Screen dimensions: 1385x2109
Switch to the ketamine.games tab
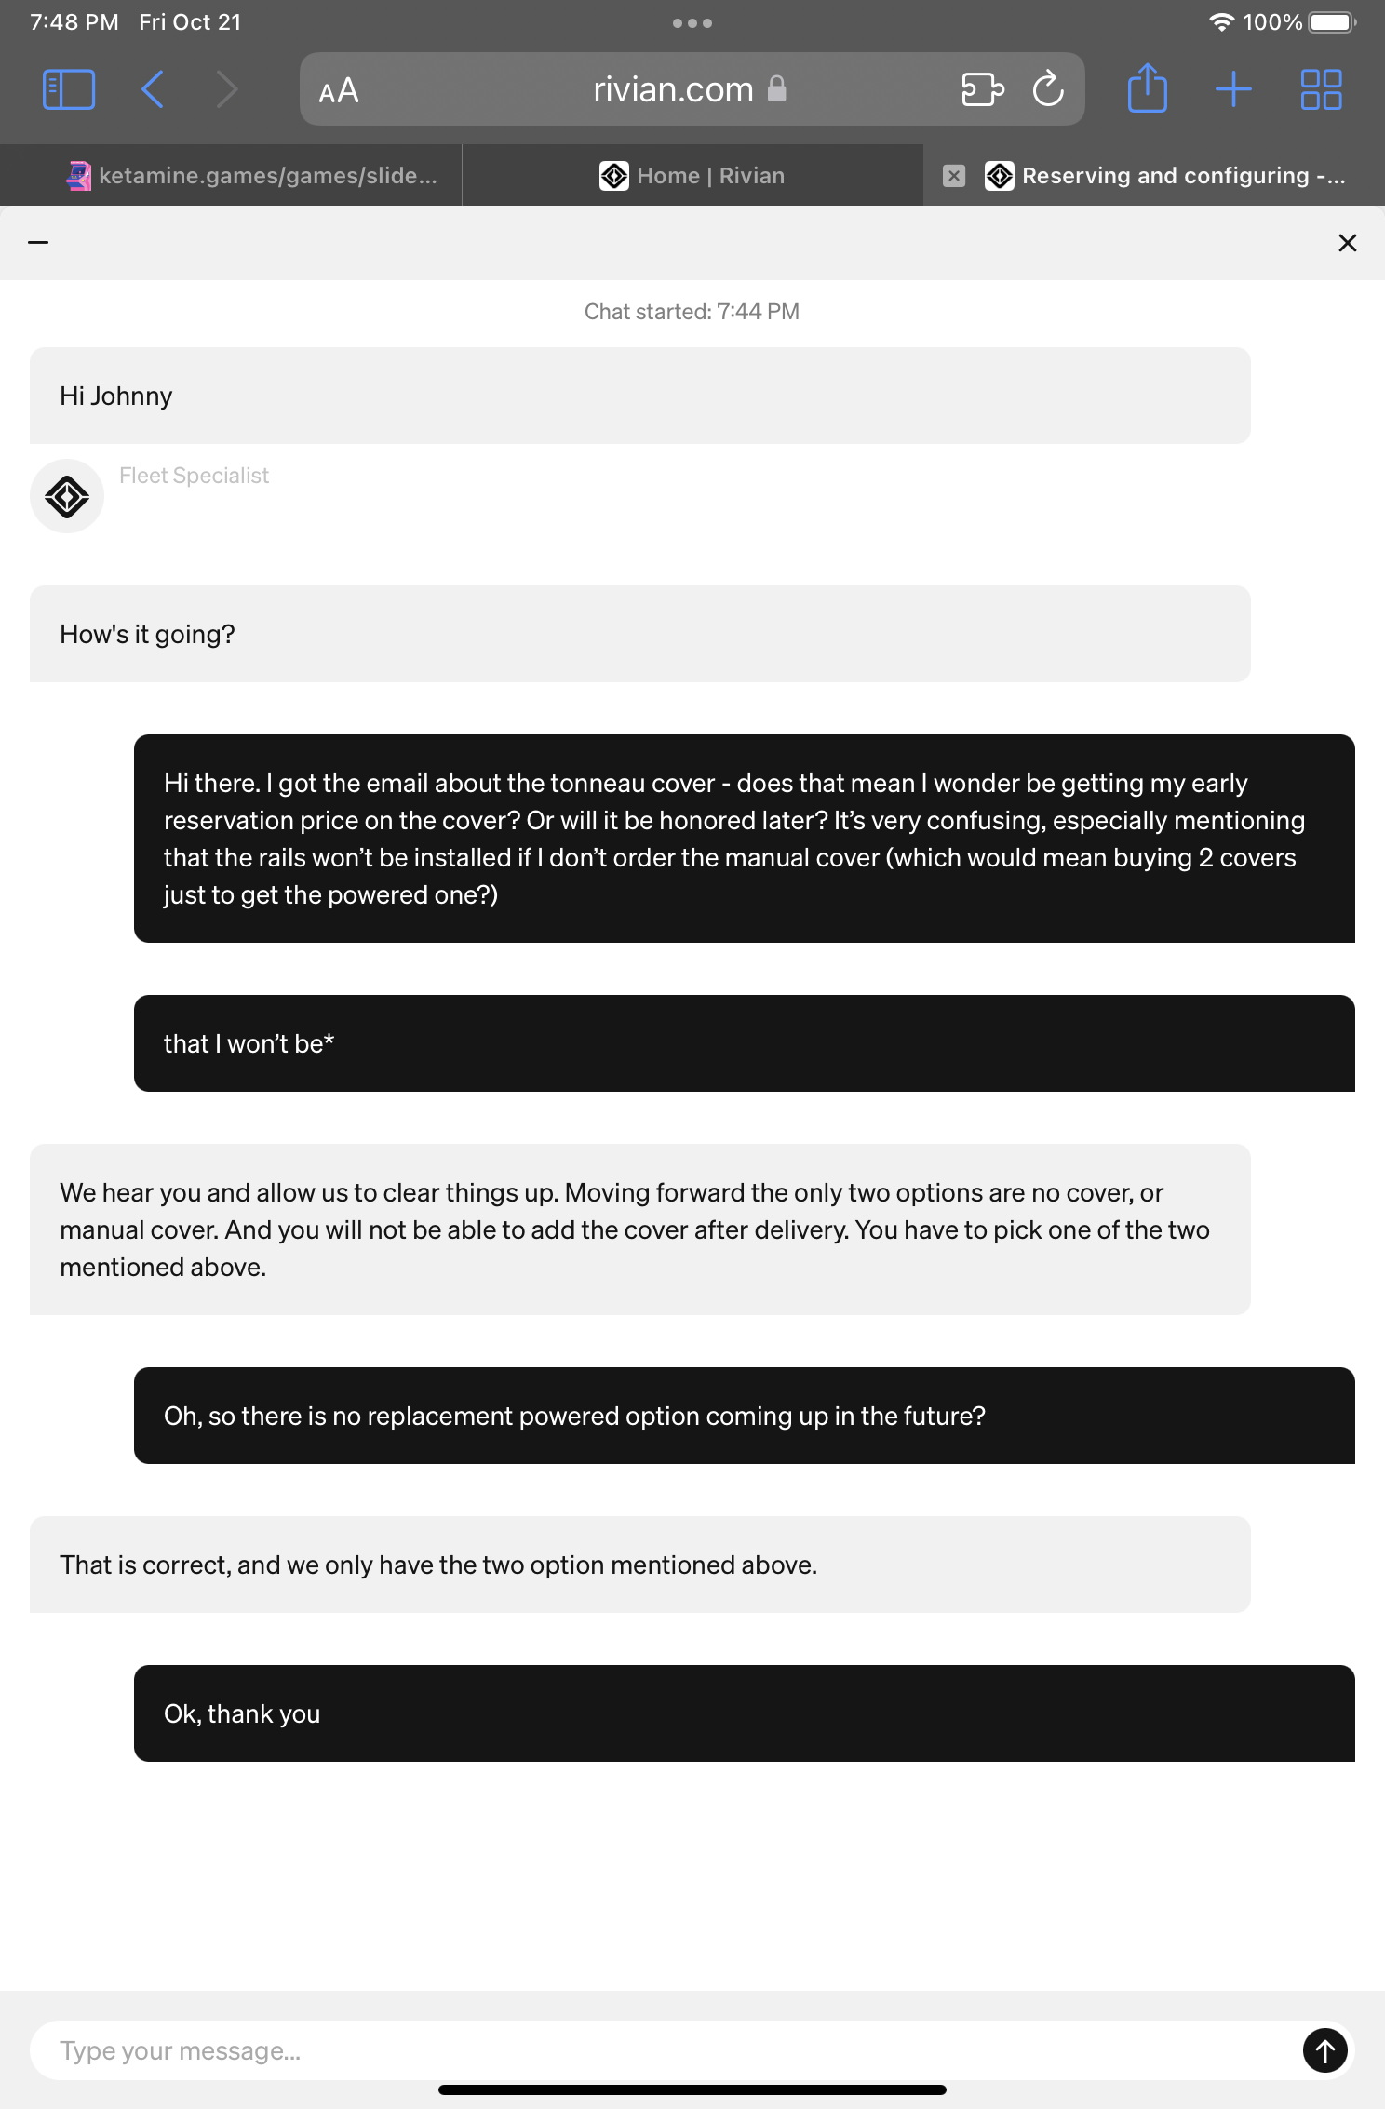pos(251,176)
